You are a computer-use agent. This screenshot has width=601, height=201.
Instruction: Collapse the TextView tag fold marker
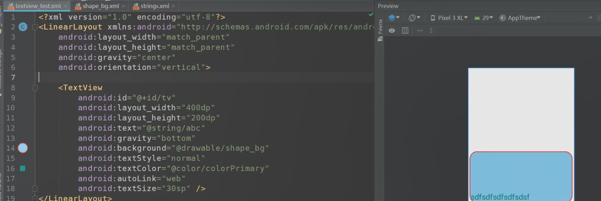(35, 88)
